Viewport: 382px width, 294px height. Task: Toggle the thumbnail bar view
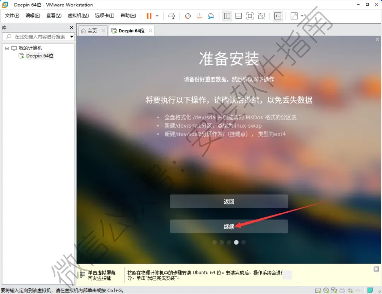coord(238,16)
